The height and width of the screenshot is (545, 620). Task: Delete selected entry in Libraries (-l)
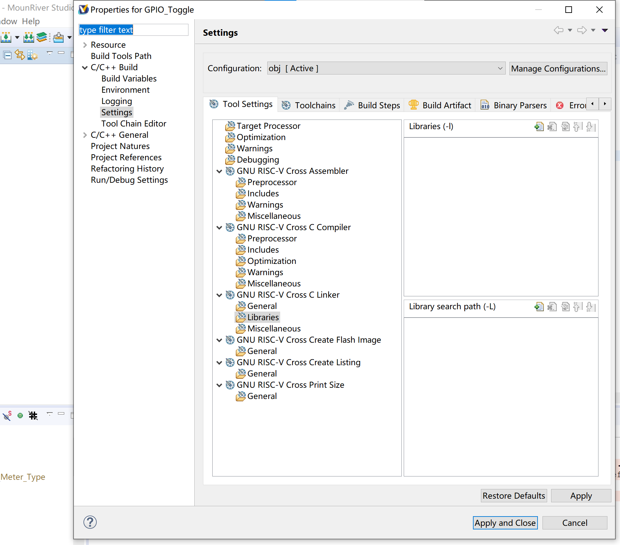tap(552, 126)
